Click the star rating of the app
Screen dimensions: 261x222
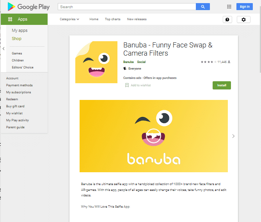(209, 62)
